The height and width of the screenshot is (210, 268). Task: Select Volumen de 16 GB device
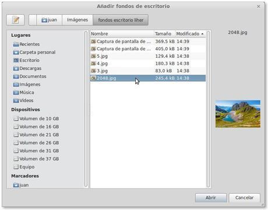[x=36, y=127]
